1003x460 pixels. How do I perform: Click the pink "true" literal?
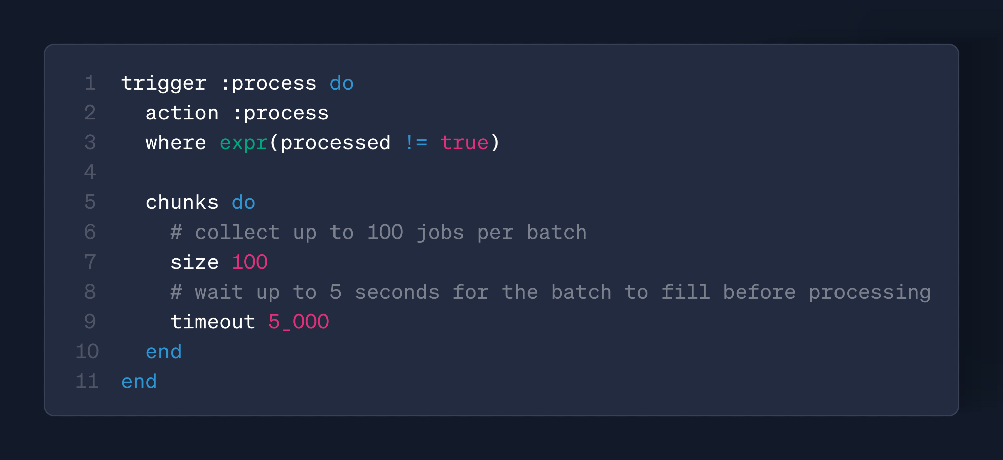(x=464, y=143)
